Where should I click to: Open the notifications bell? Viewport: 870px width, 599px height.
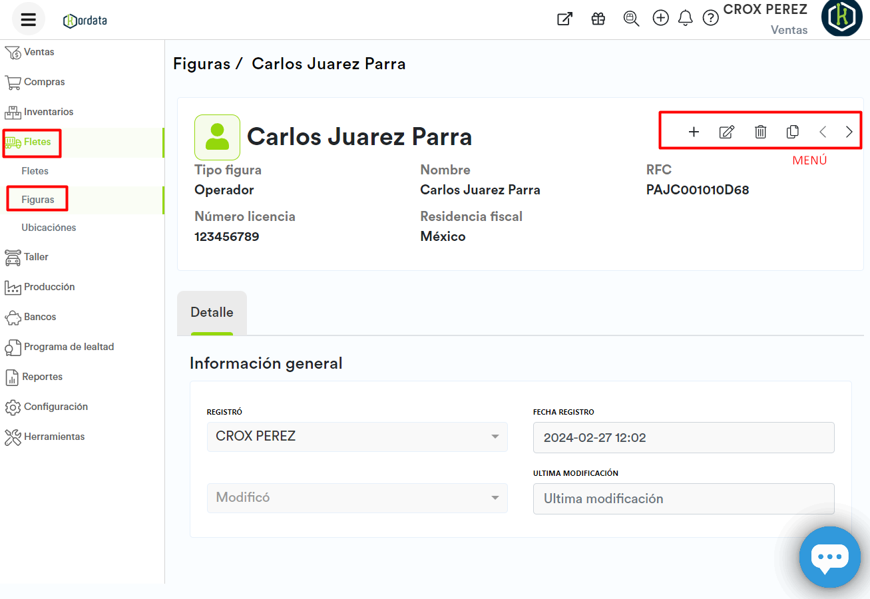[685, 19]
